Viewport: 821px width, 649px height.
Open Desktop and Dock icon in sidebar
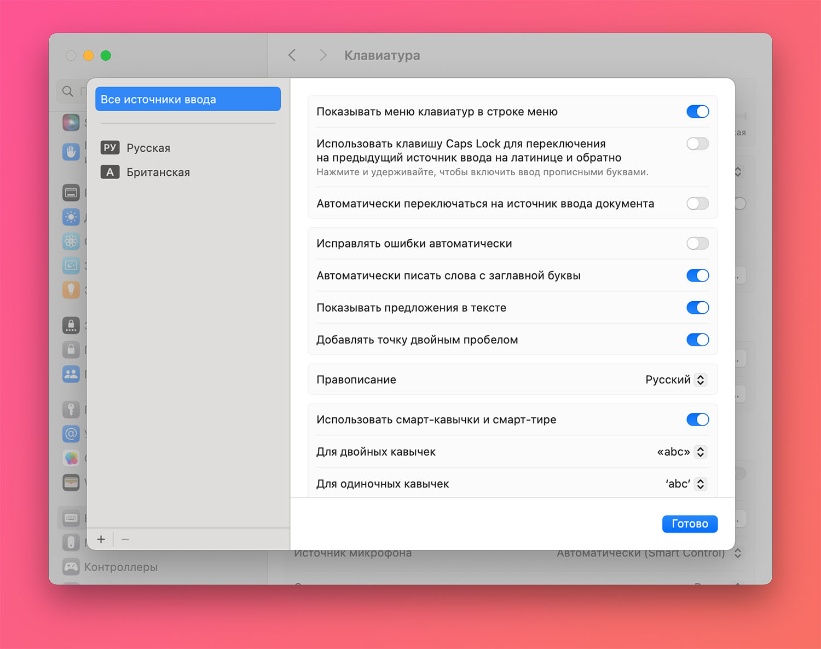71,193
